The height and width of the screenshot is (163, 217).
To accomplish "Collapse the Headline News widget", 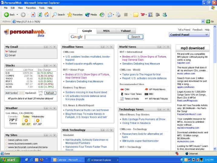I will point(107,47).
